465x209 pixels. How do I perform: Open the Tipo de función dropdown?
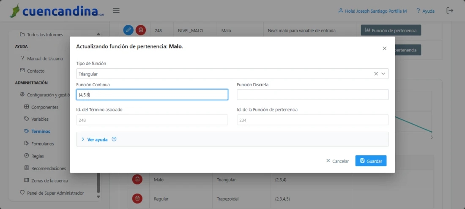(383, 74)
